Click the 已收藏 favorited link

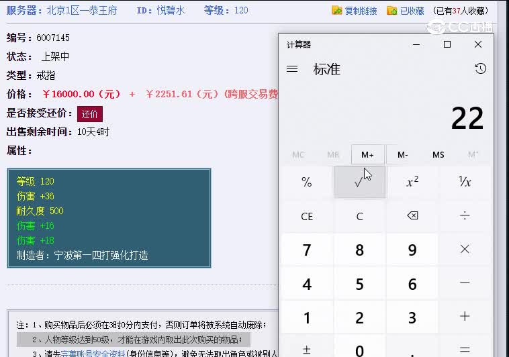pos(412,11)
